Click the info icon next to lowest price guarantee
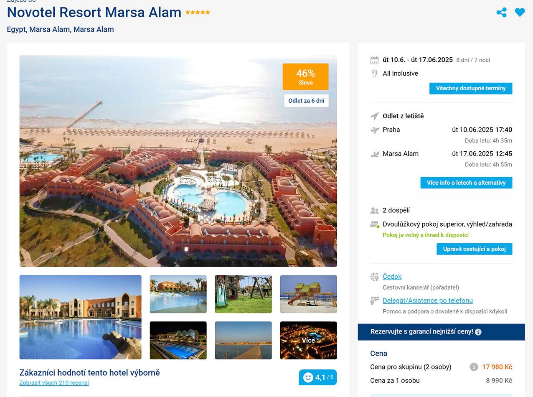The image size is (533, 397). (x=478, y=332)
